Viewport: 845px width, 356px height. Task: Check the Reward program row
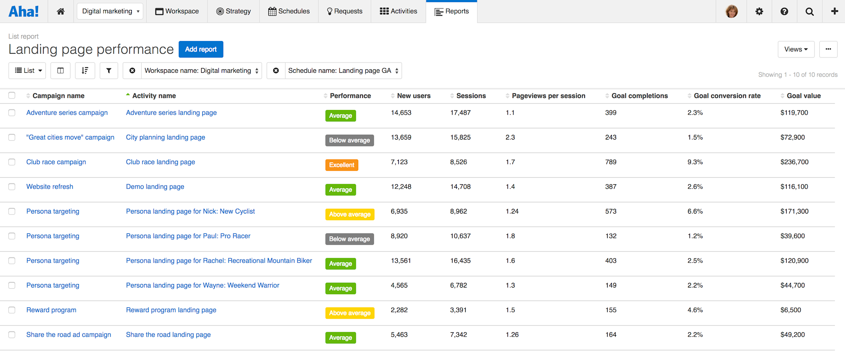coord(12,310)
